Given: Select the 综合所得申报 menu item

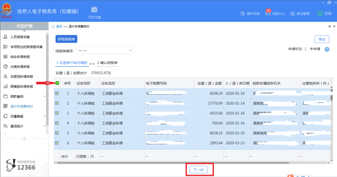Looking at the screenshot, I should [x=20, y=57].
